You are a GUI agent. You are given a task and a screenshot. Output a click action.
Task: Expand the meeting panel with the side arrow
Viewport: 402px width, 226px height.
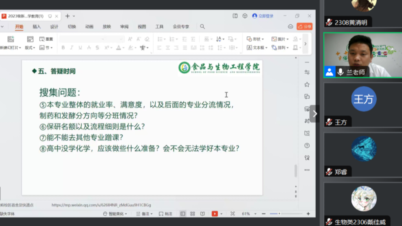click(314, 114)
